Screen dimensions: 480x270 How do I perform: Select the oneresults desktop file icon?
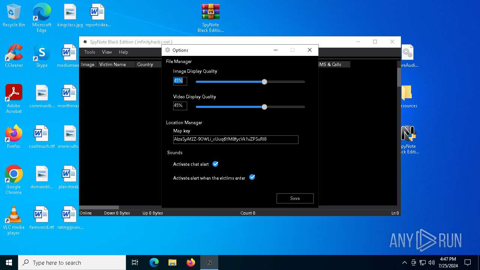[69, 137]
